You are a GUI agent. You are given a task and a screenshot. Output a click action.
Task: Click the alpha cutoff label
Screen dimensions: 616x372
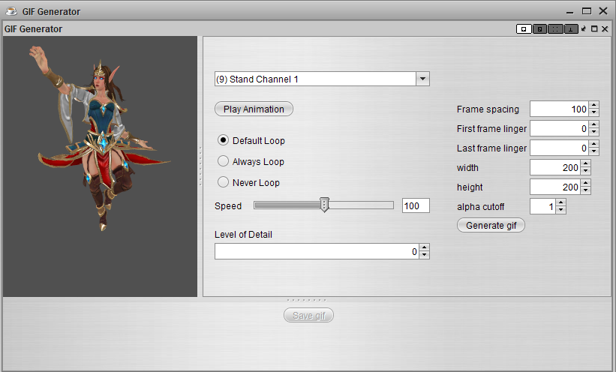tap(480, 206)
